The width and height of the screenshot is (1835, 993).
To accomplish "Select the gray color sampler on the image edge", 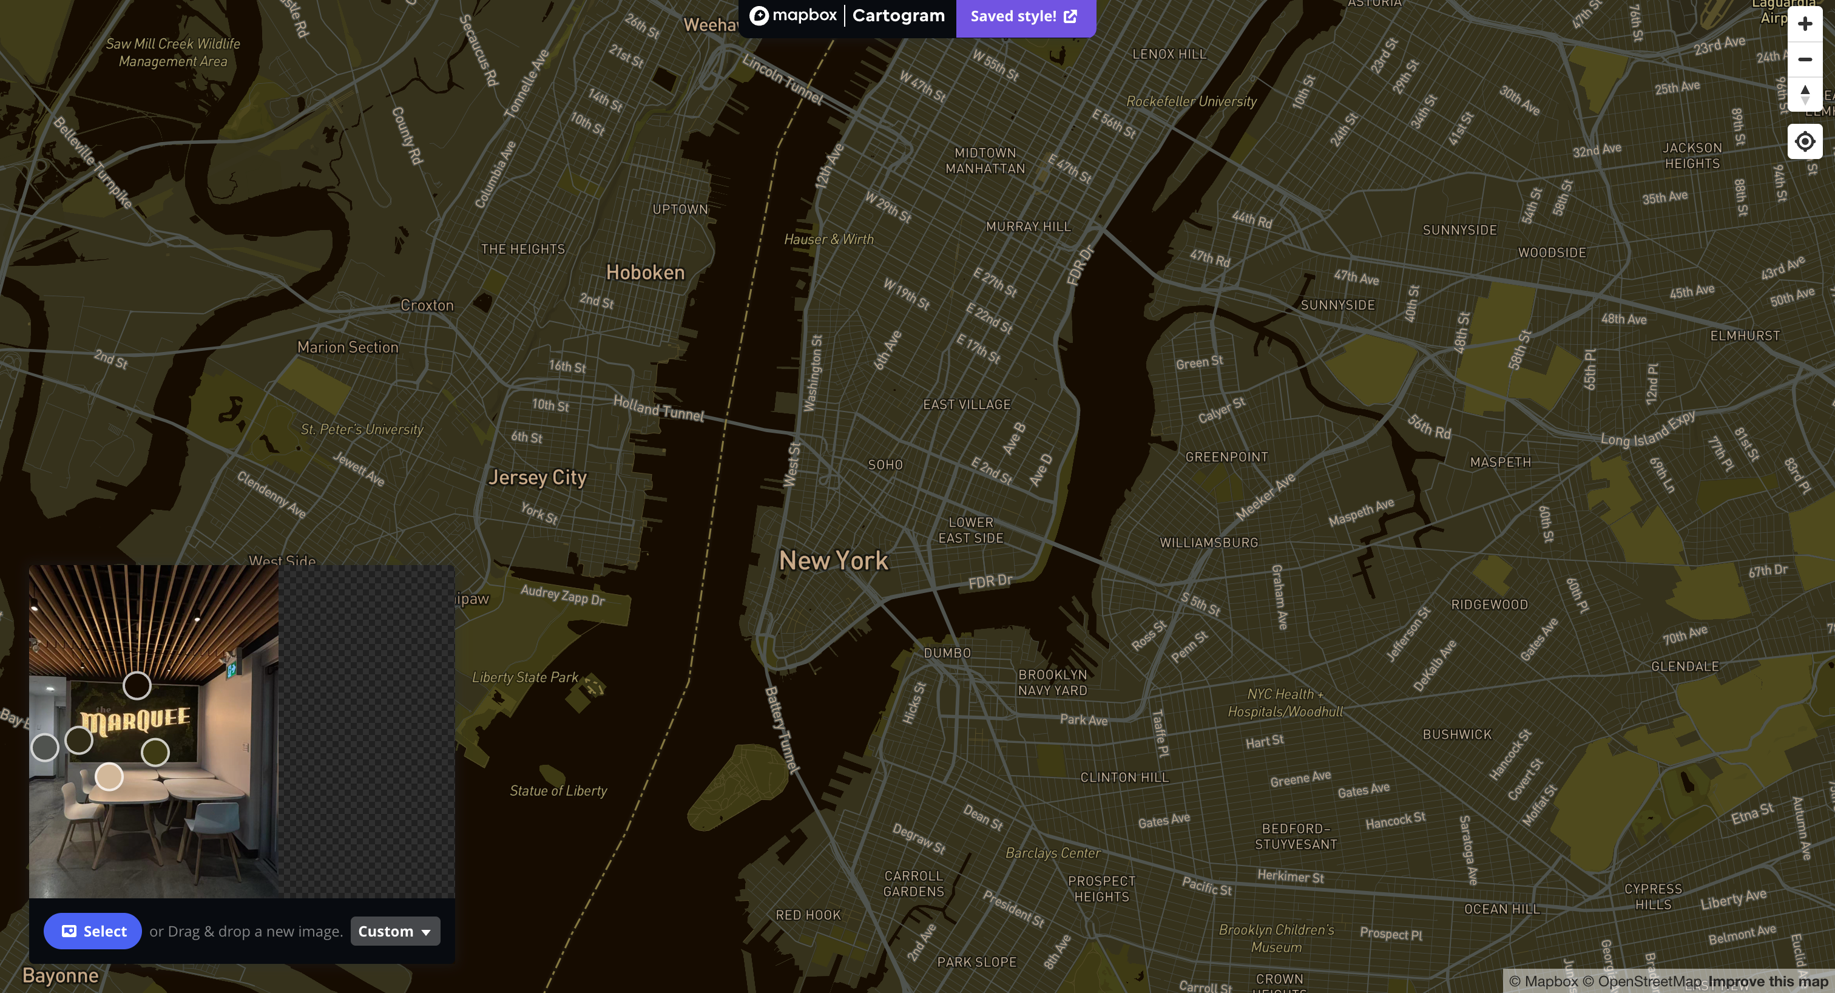I will [x=45, y=748].
